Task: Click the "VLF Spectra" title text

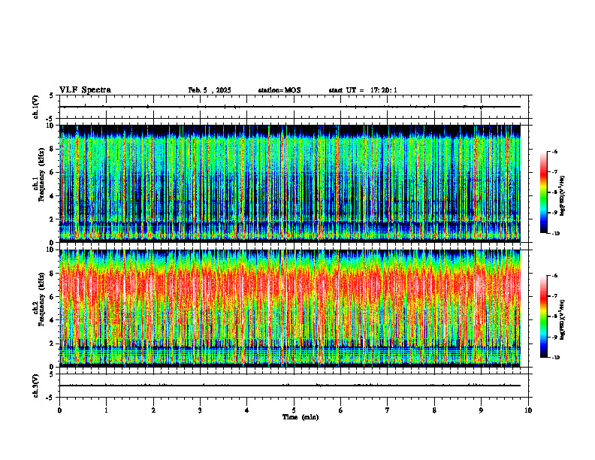Action: 85,90
